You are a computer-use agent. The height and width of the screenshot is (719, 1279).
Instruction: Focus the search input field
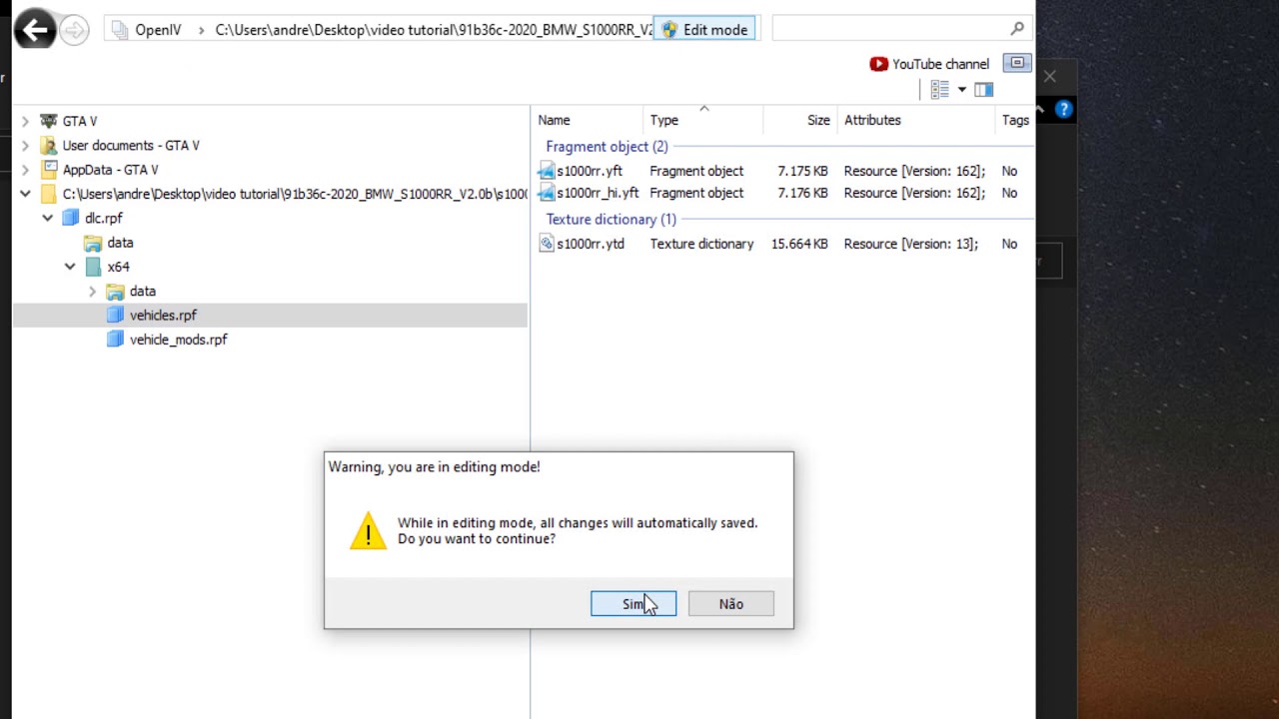(x=889, y=29)
